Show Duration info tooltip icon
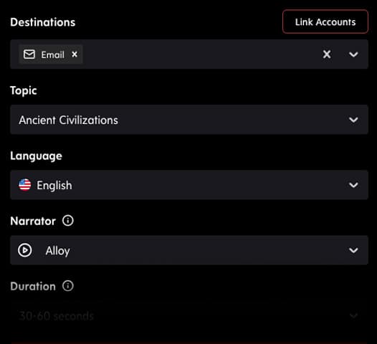Viewport: 377px width, 344px height. (68, 286)
